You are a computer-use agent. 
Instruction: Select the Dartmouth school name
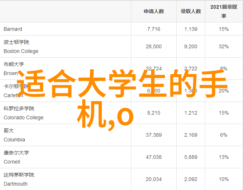[x=16, y=184]
